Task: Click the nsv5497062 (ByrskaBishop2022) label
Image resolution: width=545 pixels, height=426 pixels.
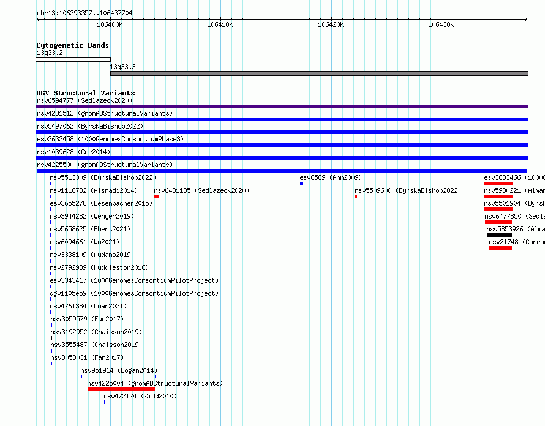Action: (x=90, y=126)
